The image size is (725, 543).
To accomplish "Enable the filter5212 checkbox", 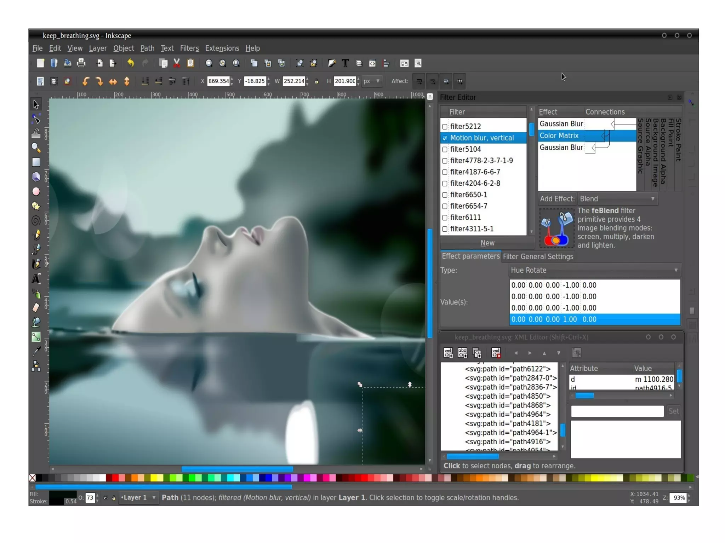I will (445, 127).
